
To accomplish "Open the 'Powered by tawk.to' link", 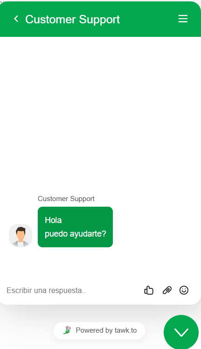I will 99,330.
